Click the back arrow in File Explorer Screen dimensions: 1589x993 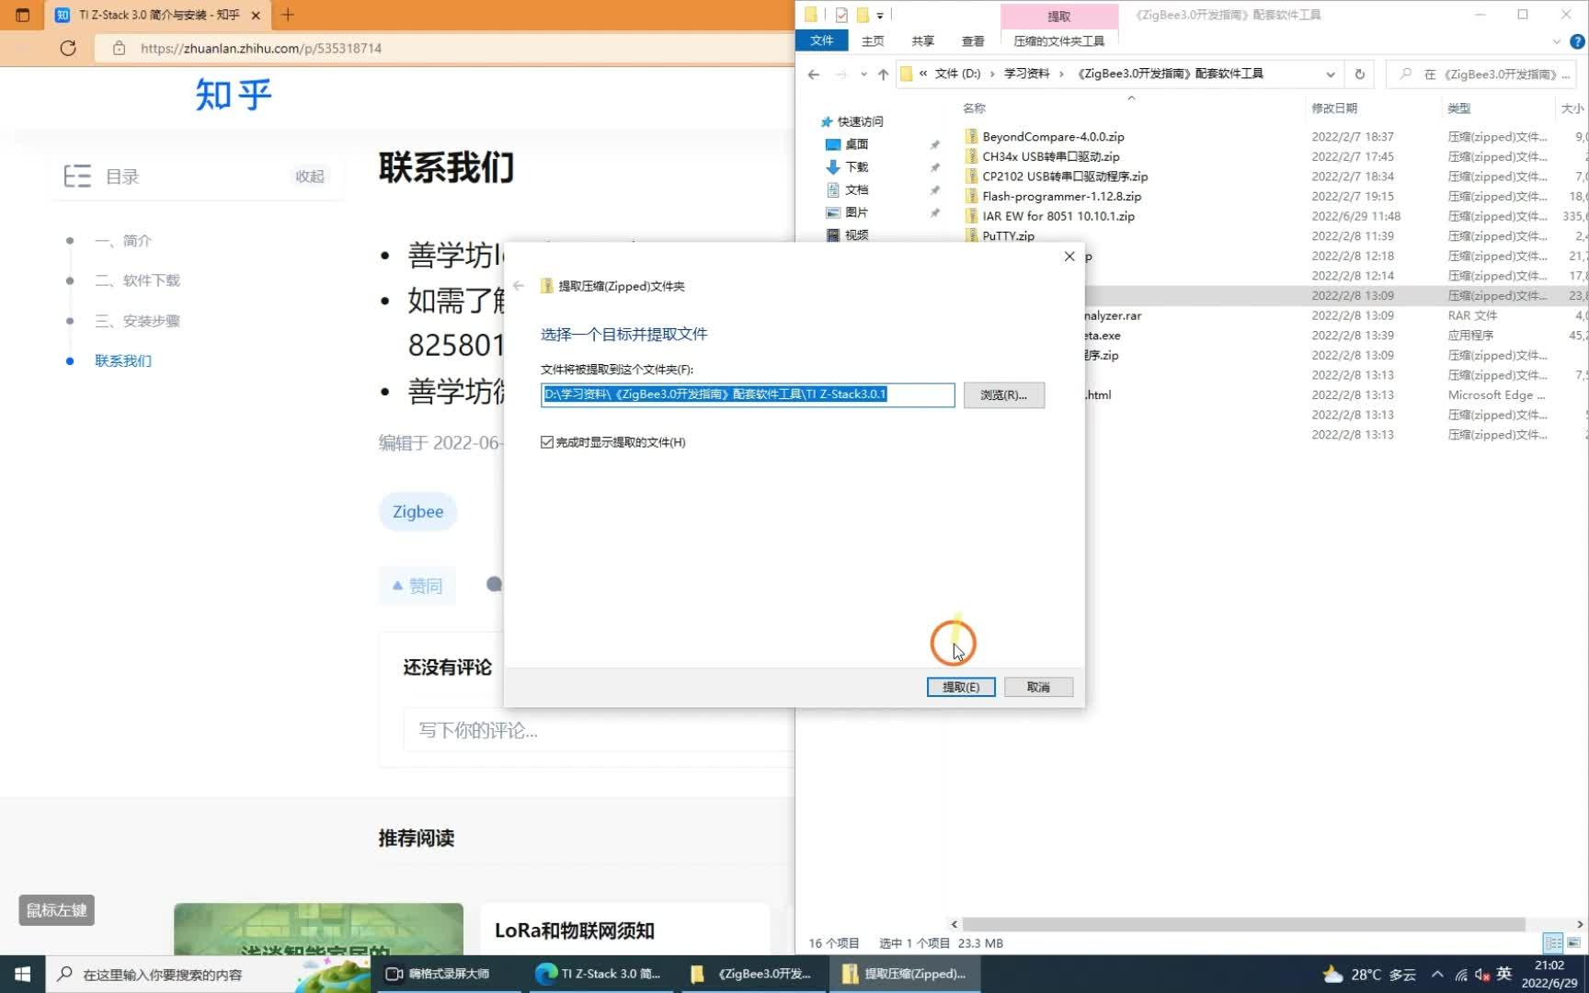pyautogui.click(x=813, y=74)
